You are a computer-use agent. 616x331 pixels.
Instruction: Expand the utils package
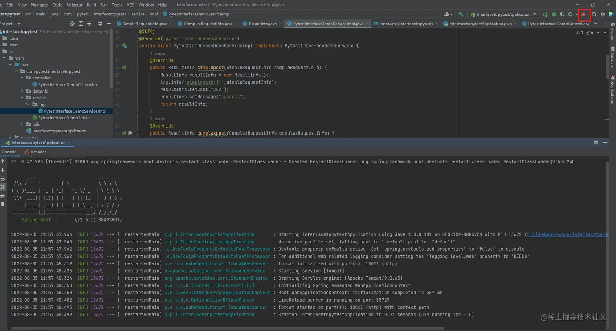point(22,124)
